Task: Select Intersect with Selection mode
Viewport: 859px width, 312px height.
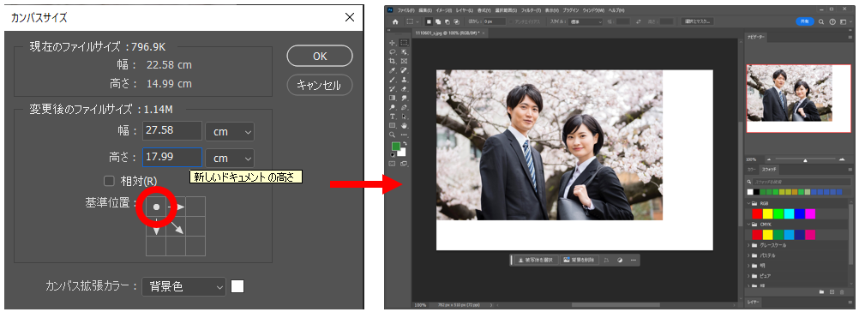Action: 456,22
